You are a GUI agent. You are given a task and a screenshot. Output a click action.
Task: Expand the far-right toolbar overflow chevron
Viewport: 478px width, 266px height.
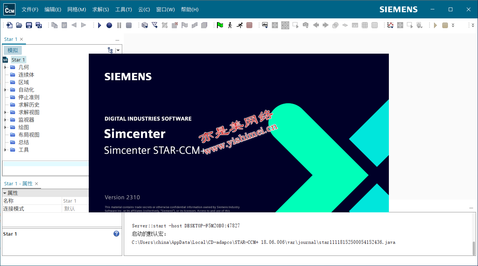tap(473, 25)
